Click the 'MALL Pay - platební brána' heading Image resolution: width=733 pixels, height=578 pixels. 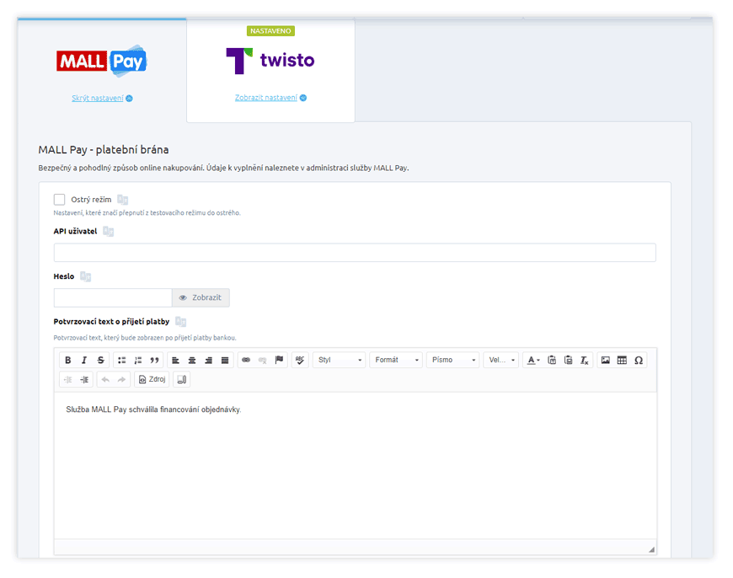104,150
